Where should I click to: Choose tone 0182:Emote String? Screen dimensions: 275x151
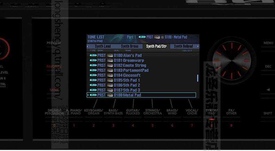(141, 65)
